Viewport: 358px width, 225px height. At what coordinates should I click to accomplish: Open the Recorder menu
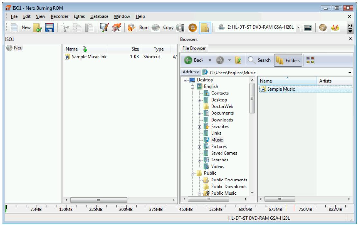60,16
